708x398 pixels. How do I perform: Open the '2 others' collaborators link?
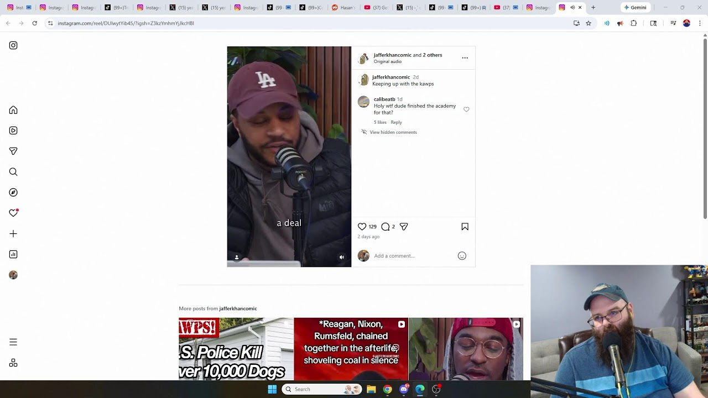[x=433, y=55]
